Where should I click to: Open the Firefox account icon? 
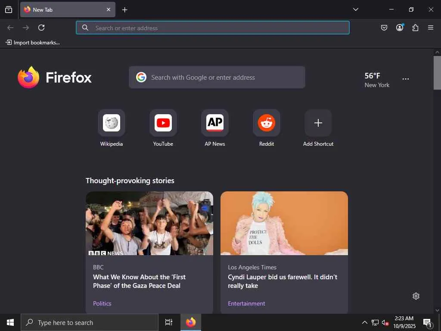click(400, 27)
